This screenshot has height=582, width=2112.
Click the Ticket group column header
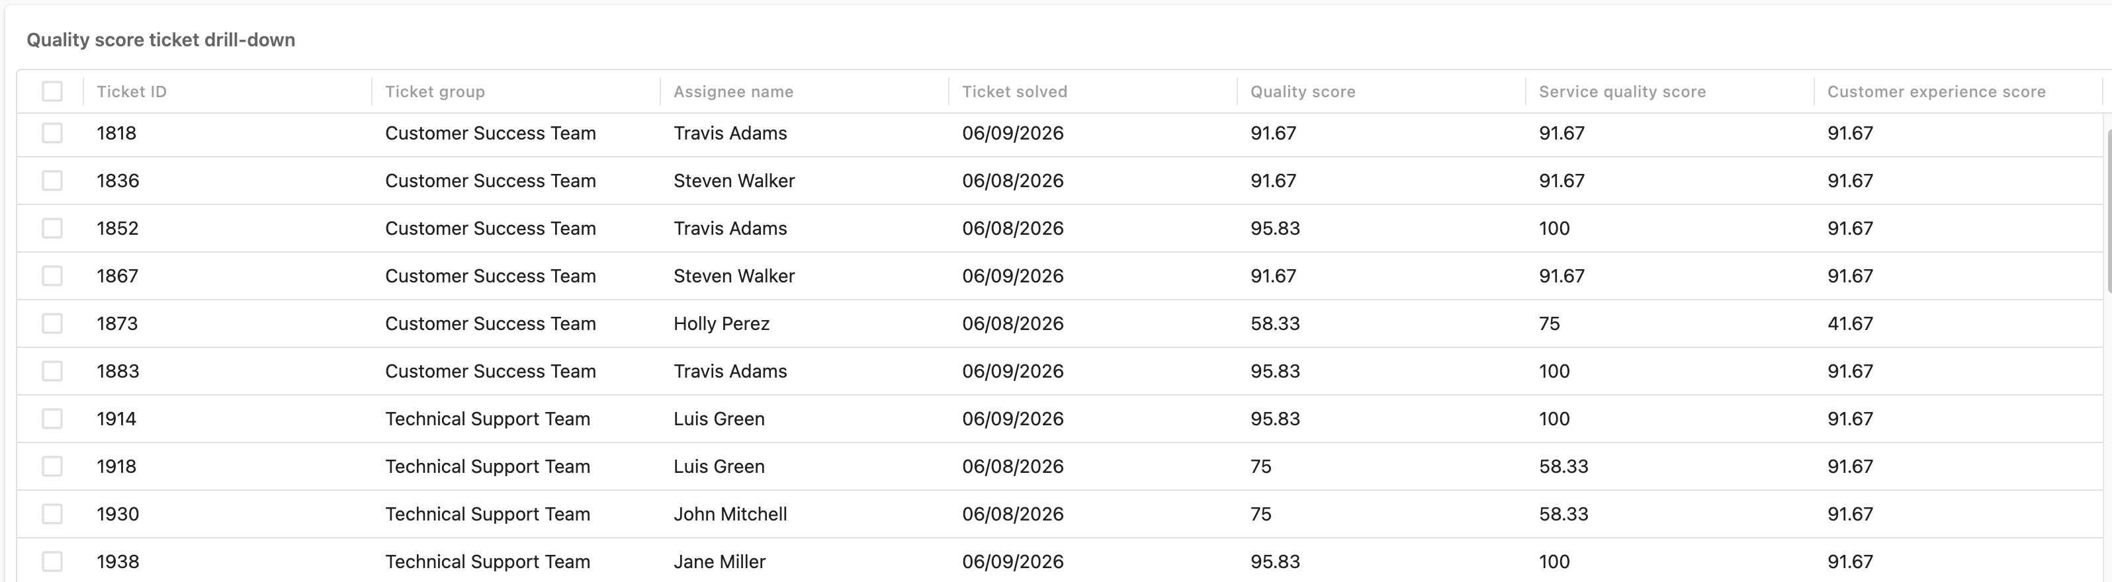point(435,92)
